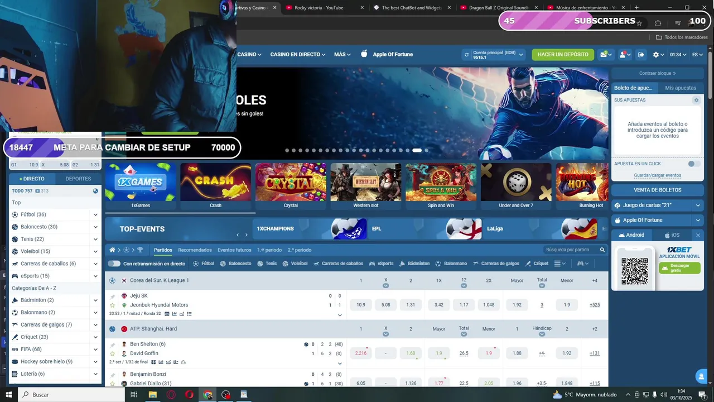Open the Mis apuestas tab
Screen dimensions: 714x402
coord(681,88)
